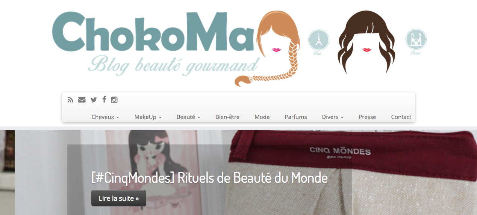Visit the Facebook icon link
The width and height of the screenshot is (477, 215).
(104, 99)
